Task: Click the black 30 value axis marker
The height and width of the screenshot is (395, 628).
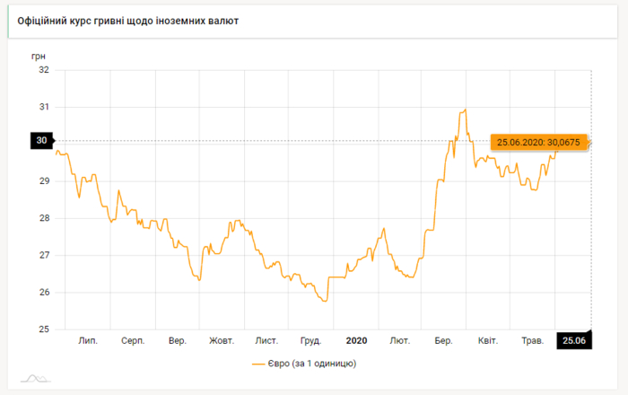Action: coord(41,141)
